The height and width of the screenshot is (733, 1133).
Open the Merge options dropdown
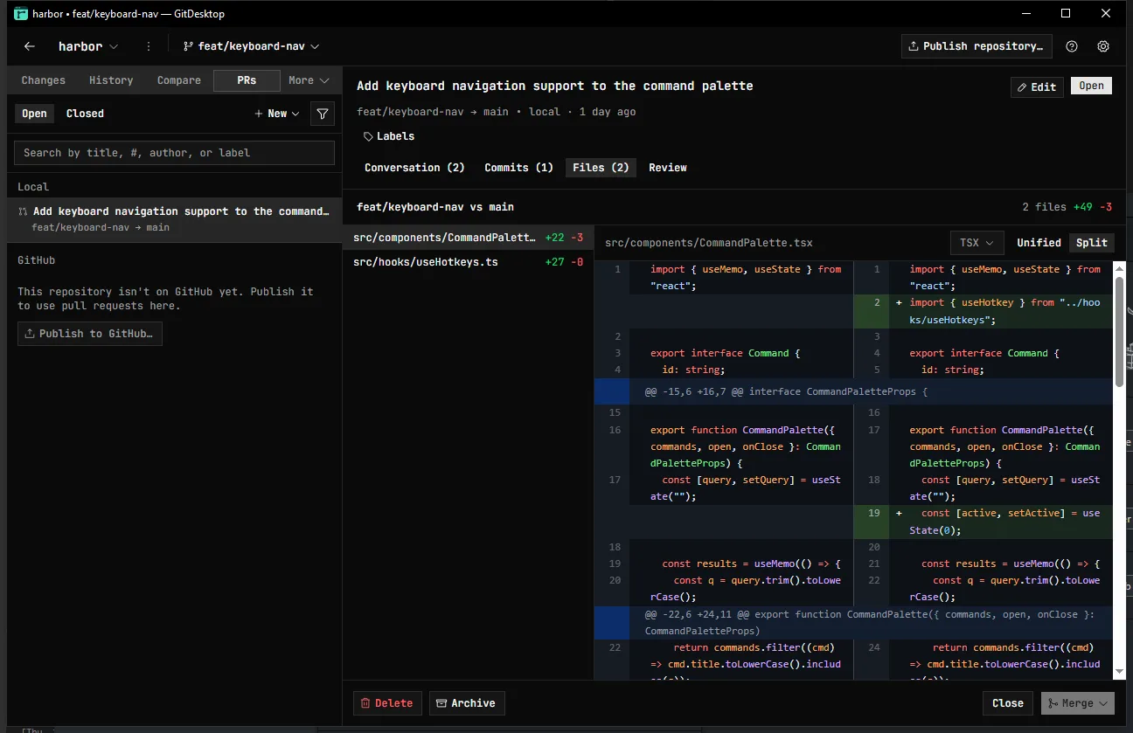1077,703
